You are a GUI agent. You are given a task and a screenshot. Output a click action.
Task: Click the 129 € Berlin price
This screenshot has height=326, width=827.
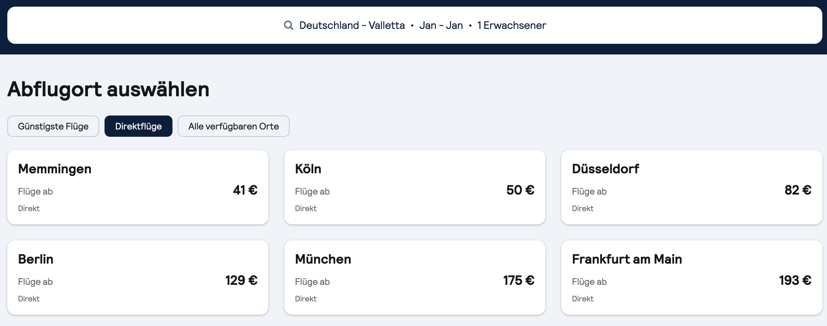pyautogui.click(x=241, y=281)
